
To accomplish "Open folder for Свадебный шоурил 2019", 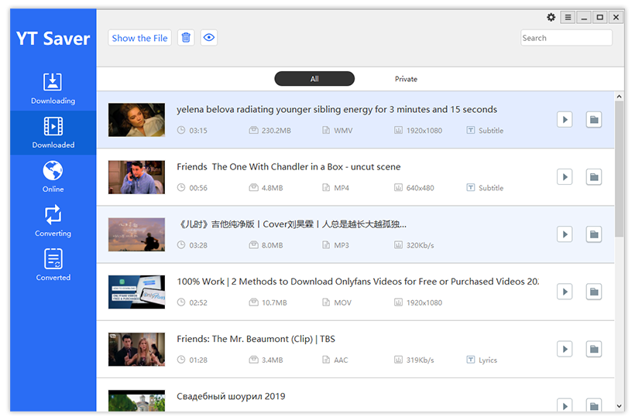I will click(594, 405).
